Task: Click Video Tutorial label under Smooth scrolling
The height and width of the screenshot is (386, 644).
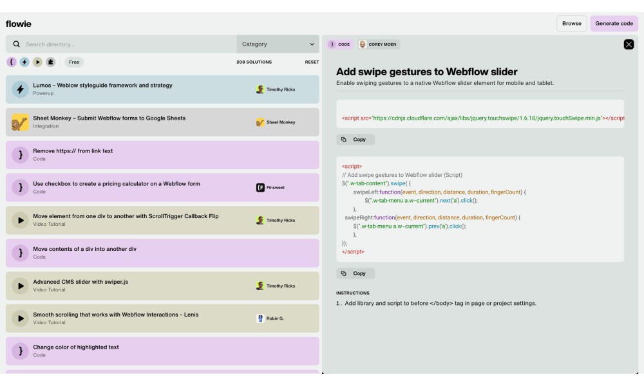Action: tap(49, 322)
